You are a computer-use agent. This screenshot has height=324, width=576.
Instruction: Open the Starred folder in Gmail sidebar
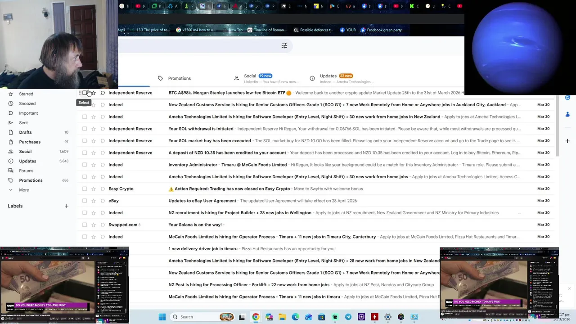pyautogui.click(x=26, y=94)
